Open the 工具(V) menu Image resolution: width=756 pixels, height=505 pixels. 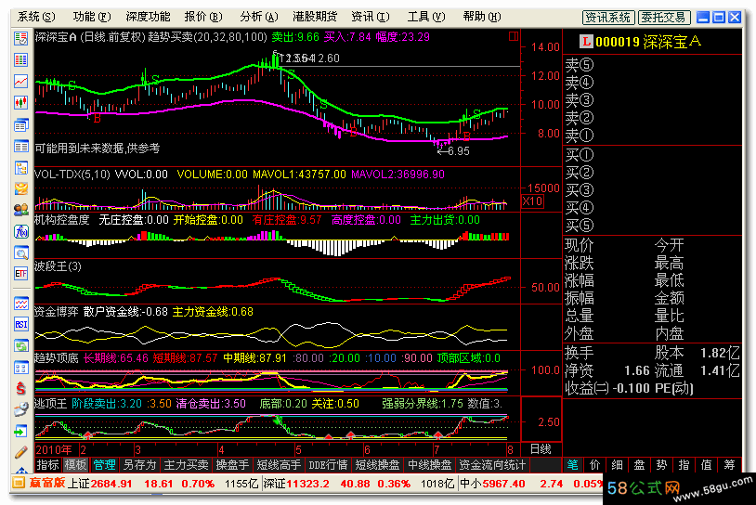tap(426, 17)
